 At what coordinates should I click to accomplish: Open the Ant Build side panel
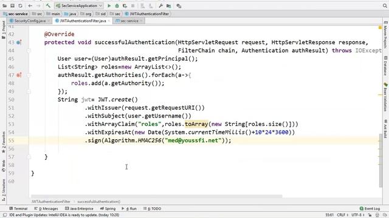[385, 129]
